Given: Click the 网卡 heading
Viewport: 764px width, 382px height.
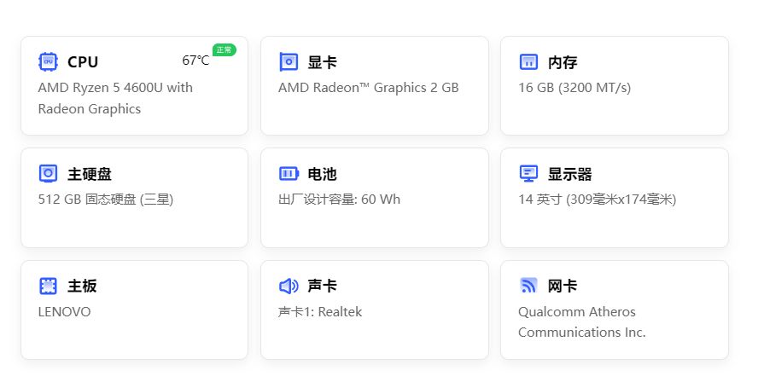Looking at the screenshot, I should (563, 286).
